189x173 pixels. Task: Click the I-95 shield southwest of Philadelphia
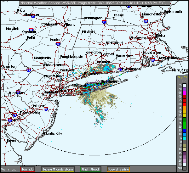point(10,120)
